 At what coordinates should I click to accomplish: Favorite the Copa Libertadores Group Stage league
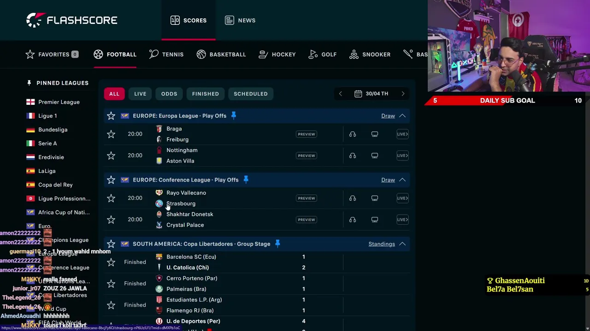pos(111,244)
